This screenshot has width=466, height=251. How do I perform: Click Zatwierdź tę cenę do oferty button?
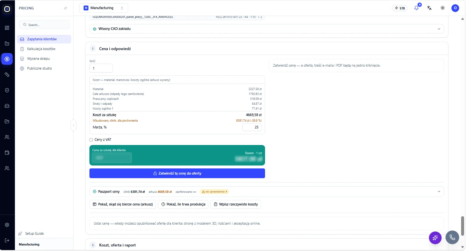point(177,173)
